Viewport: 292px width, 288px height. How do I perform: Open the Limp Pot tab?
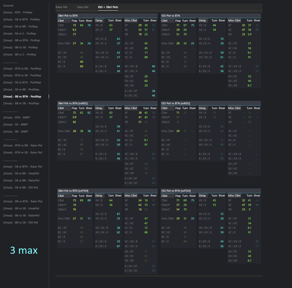point(82,7)
